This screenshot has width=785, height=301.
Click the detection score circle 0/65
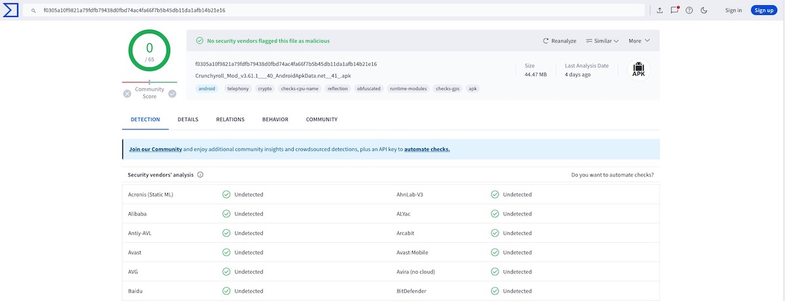(x=149, y=51)
